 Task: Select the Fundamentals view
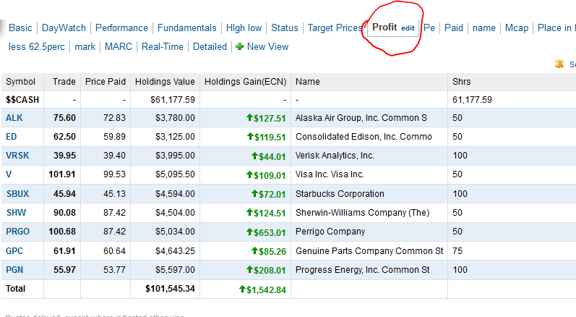click(x=187, y=28)
